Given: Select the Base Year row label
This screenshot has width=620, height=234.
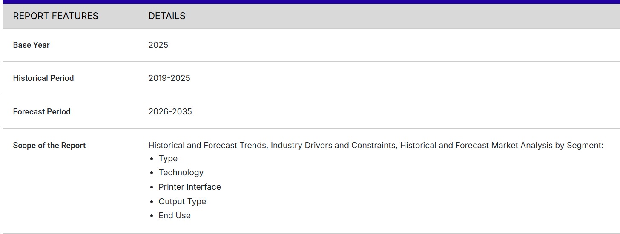Looking at the screenshot, I should [31, 45].
